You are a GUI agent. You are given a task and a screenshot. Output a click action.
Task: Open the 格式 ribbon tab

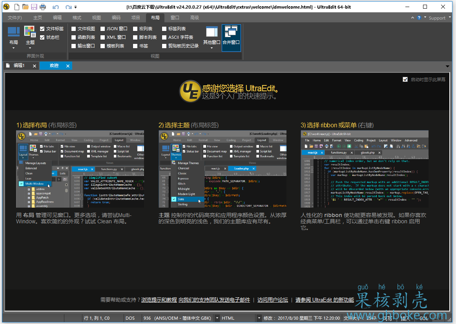click(x=77, y=18)
